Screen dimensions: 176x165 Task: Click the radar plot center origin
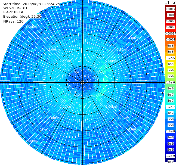(x=82, y=82)
